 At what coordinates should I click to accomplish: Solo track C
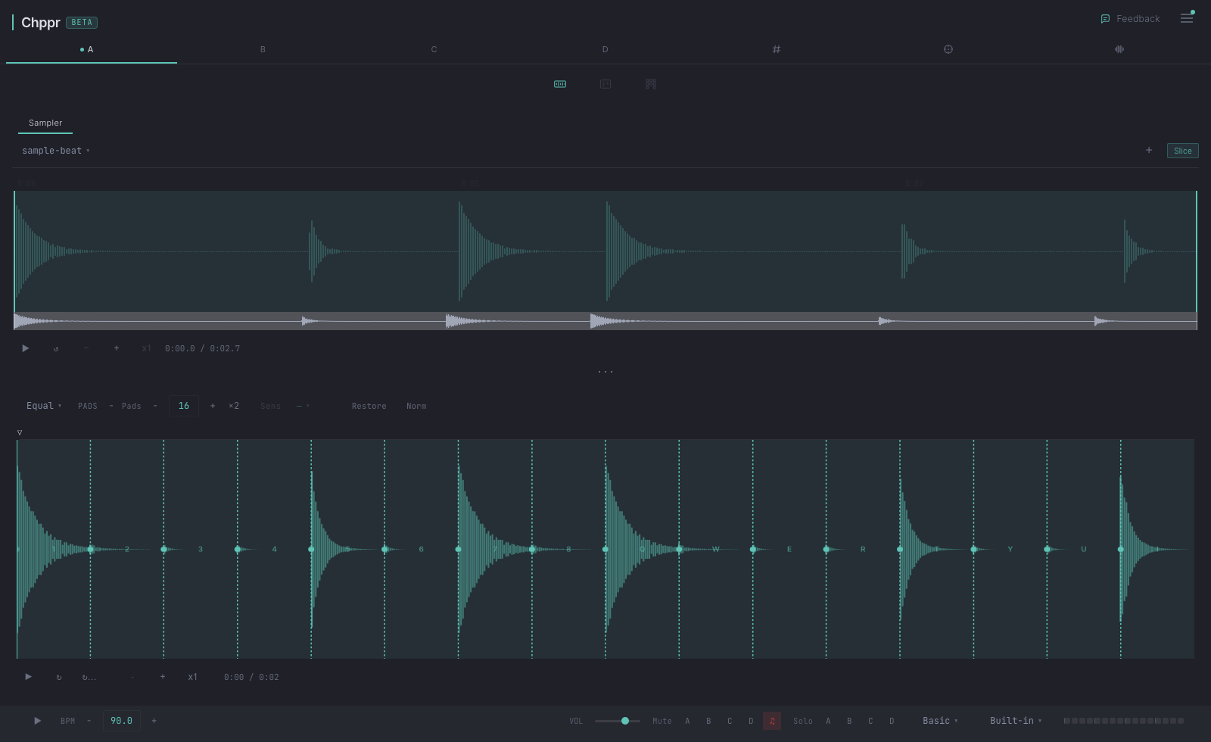870,721
